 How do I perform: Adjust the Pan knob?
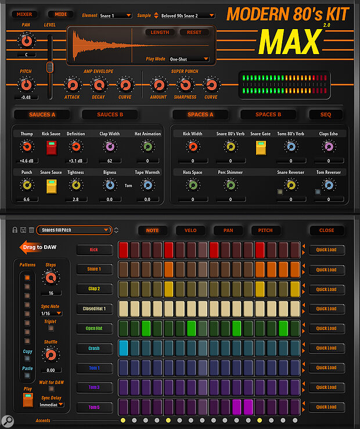click(x=27, y=41)
